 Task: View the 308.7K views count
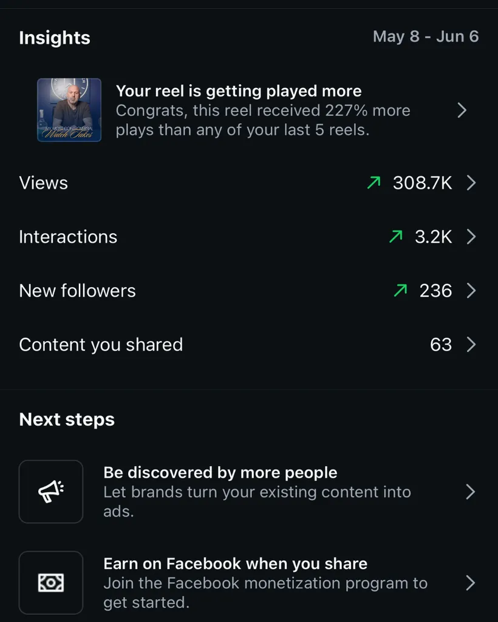tap(422, 183)
